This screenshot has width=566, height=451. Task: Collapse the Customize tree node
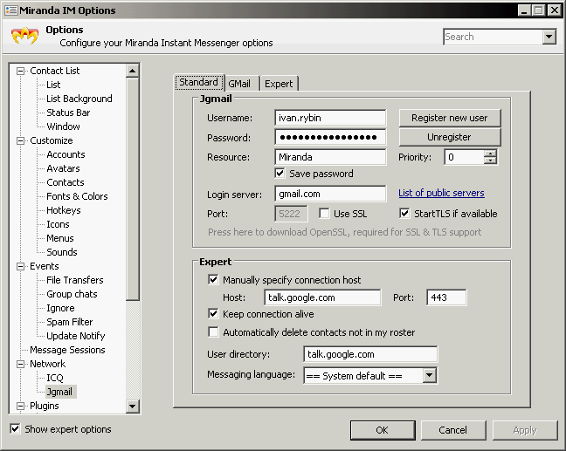click(x=21, y=140)
